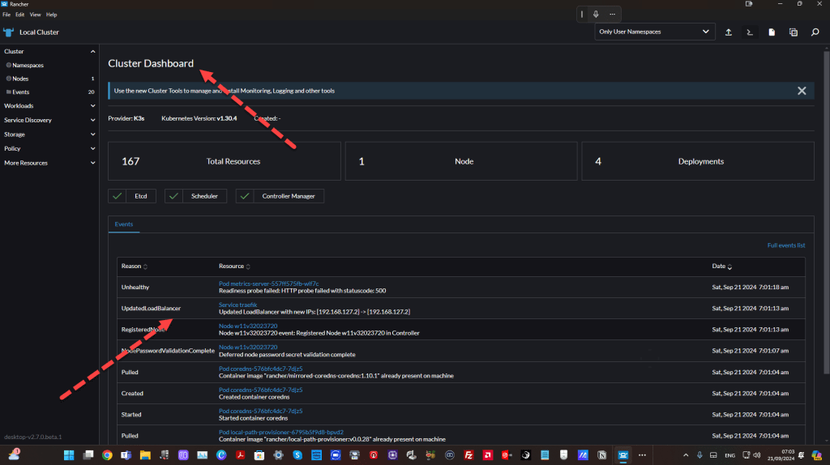Screen dimensions: 830x465
Task: Open the Full events list link
Action: tap(786, 245)
